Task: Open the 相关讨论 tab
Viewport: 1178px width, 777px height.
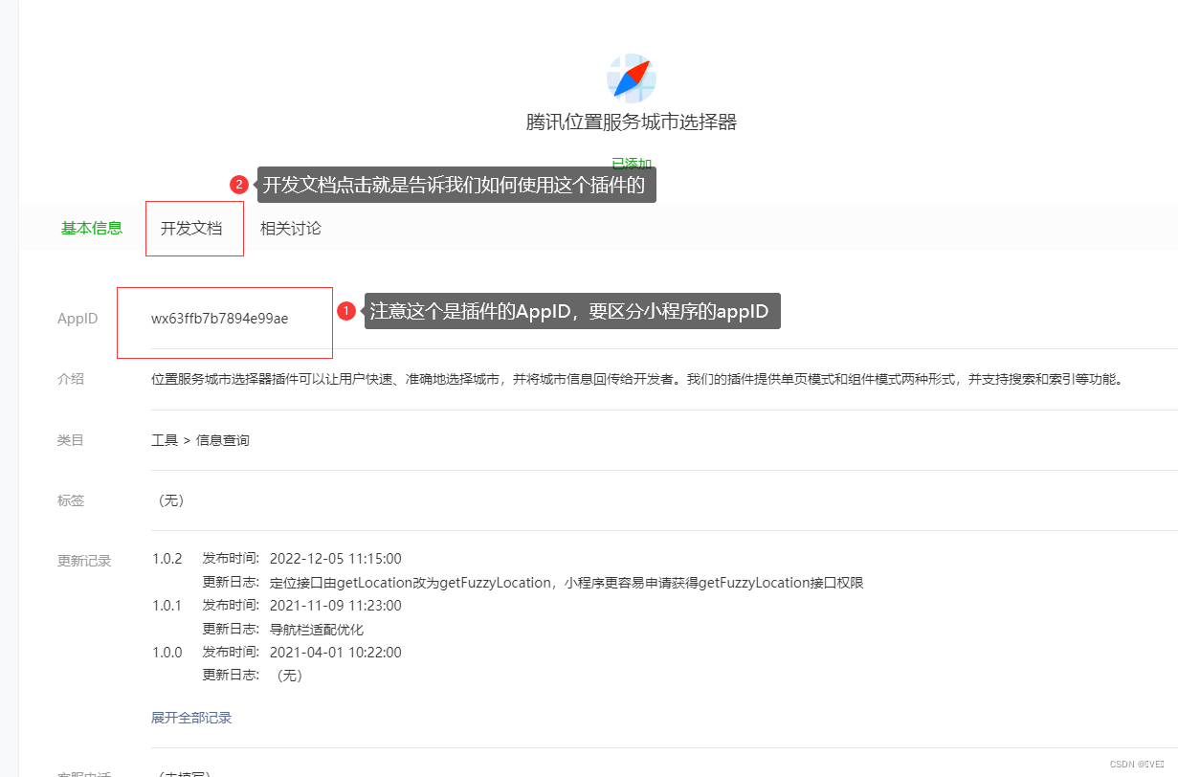Action: coord(291,229)
